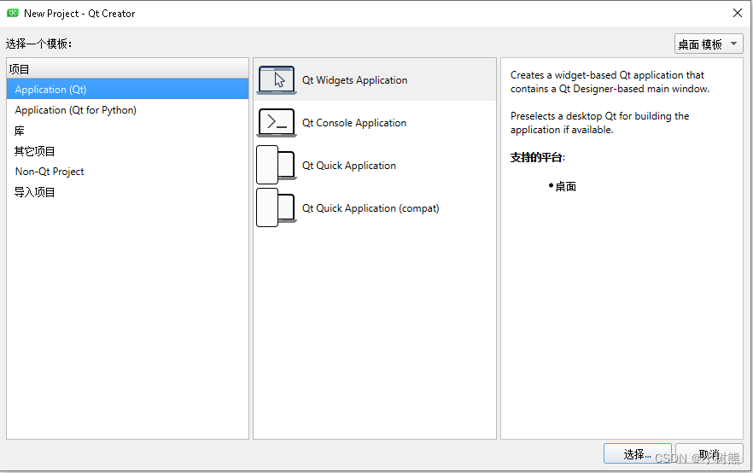Click the Qt Console Application terminal icon

(x=276, y=122)
